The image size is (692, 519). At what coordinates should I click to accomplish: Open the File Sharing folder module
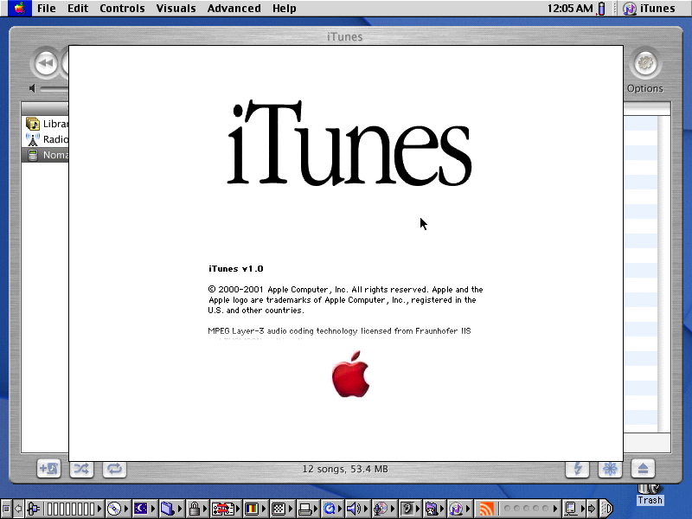coord(167,509)
